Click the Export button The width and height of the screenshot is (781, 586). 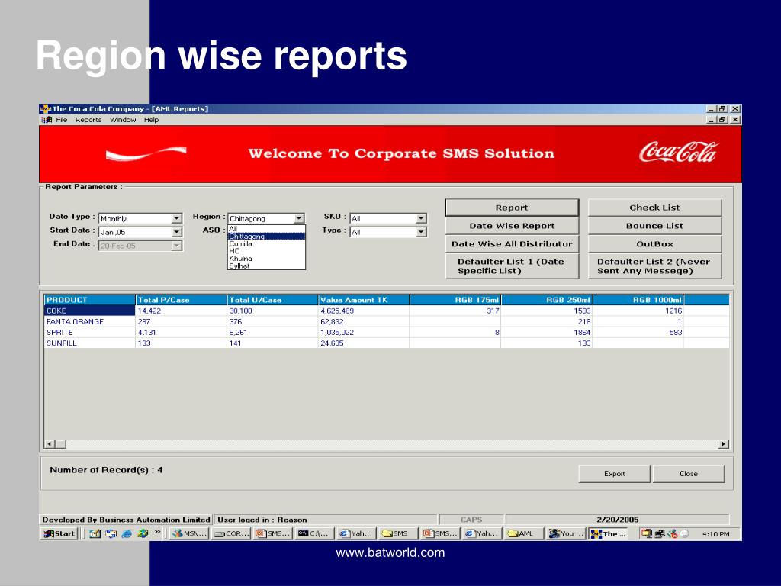coord(614,474)
